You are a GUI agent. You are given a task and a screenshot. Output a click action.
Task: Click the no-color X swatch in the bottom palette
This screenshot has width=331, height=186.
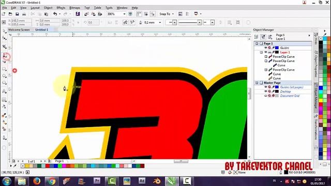click(23, 166)
